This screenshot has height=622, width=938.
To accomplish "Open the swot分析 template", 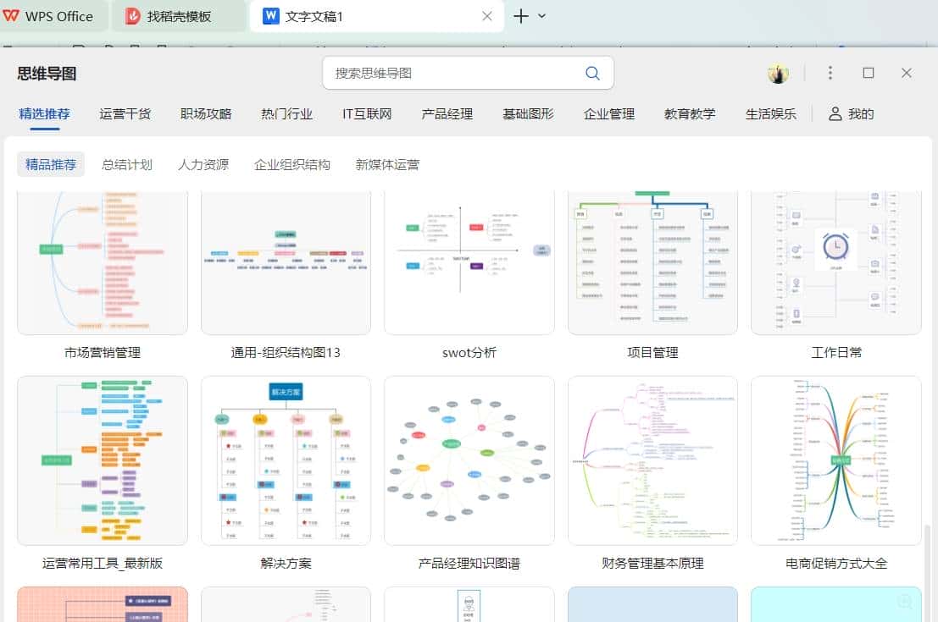I will (469, 261).
